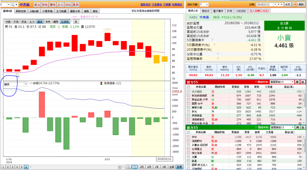Toggle the 紅綠燈 chart overlay
This screenshot has width=307, height=170.
tap(65, 22)
